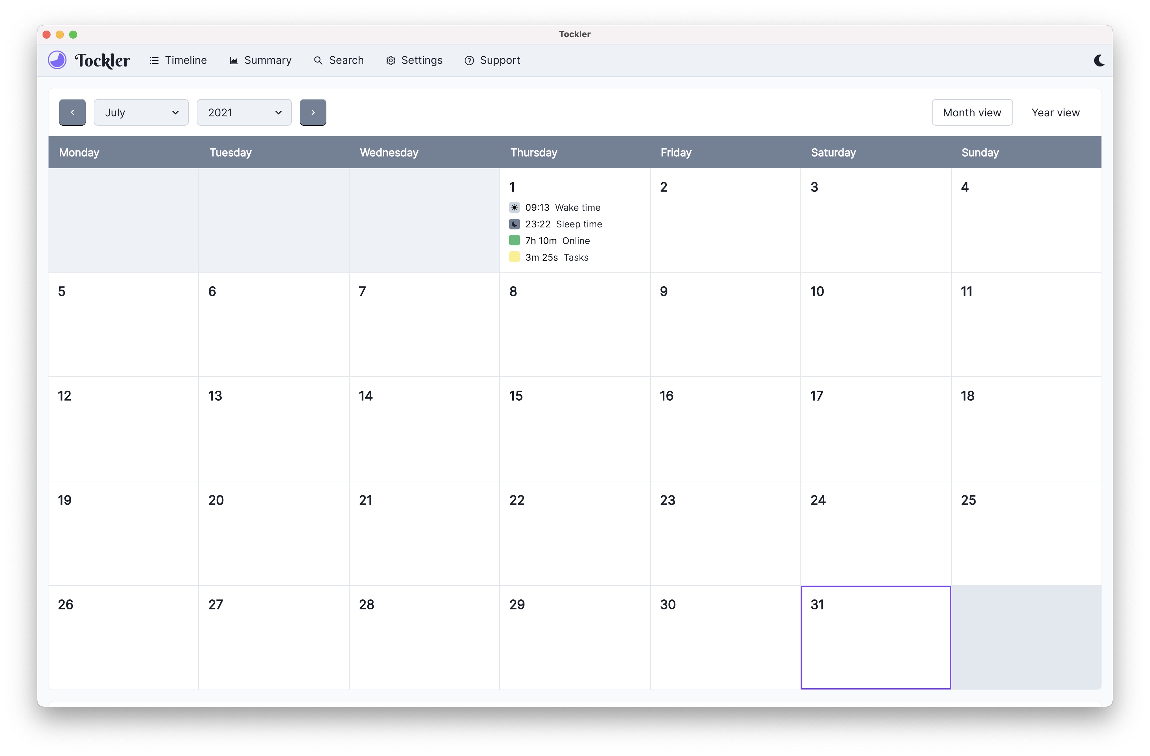Toggle dark mode with the moon icon
The width and height of the screenshot is (1150, 756).
pyautogui.click(x=1099, y=61)
